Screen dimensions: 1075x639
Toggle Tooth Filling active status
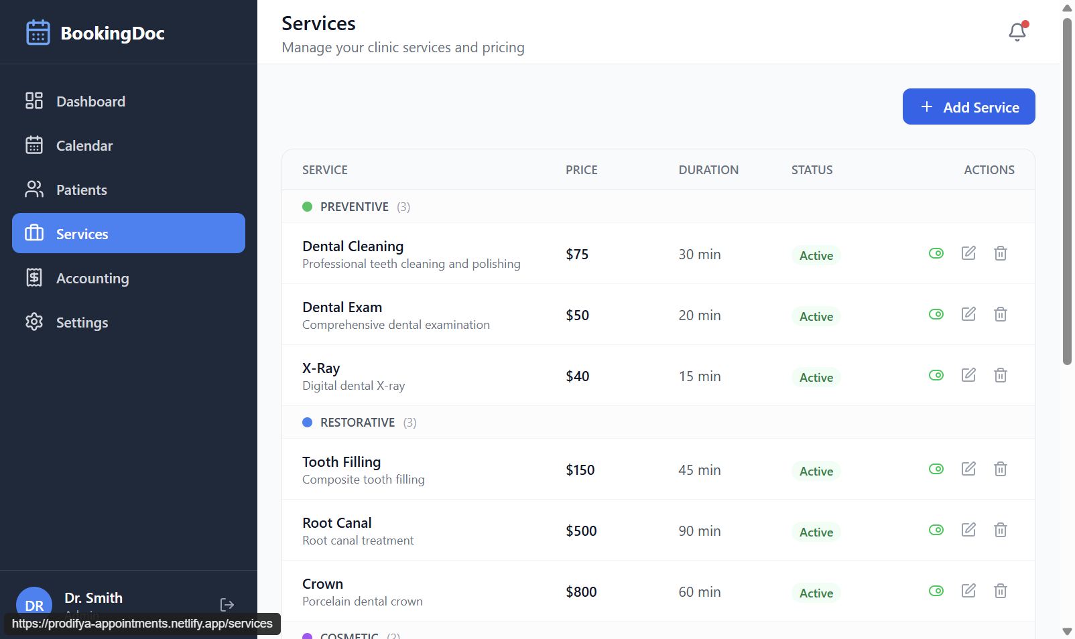936,469
